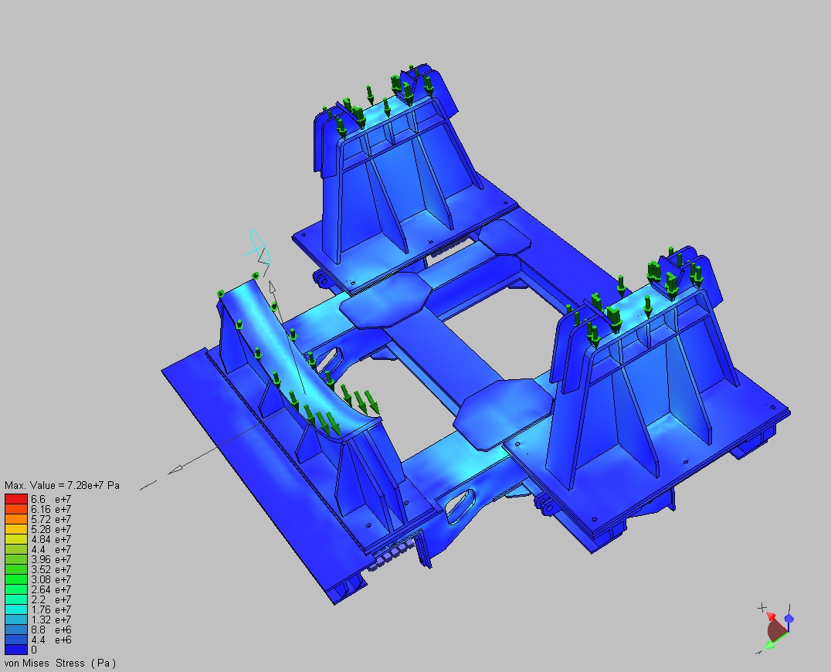This screenshot has height=672, width=831.
Task: Click the cyan circular symbol above the saddle
Action: 258,247
